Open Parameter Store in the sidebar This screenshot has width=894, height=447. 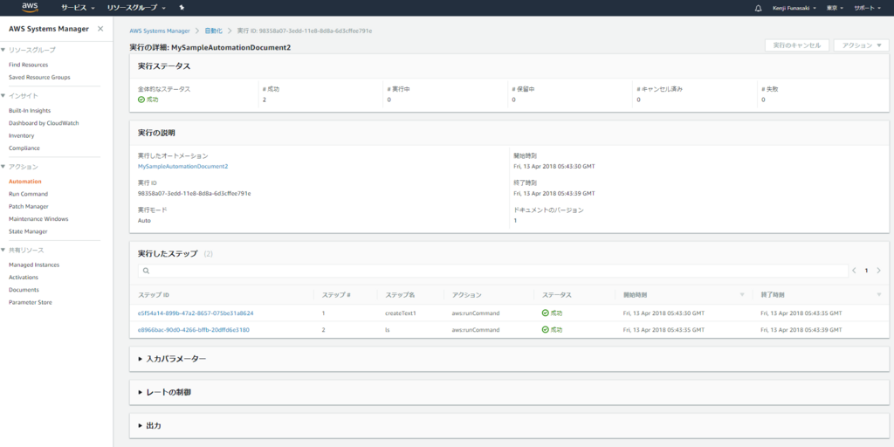[x=31, y=303]
